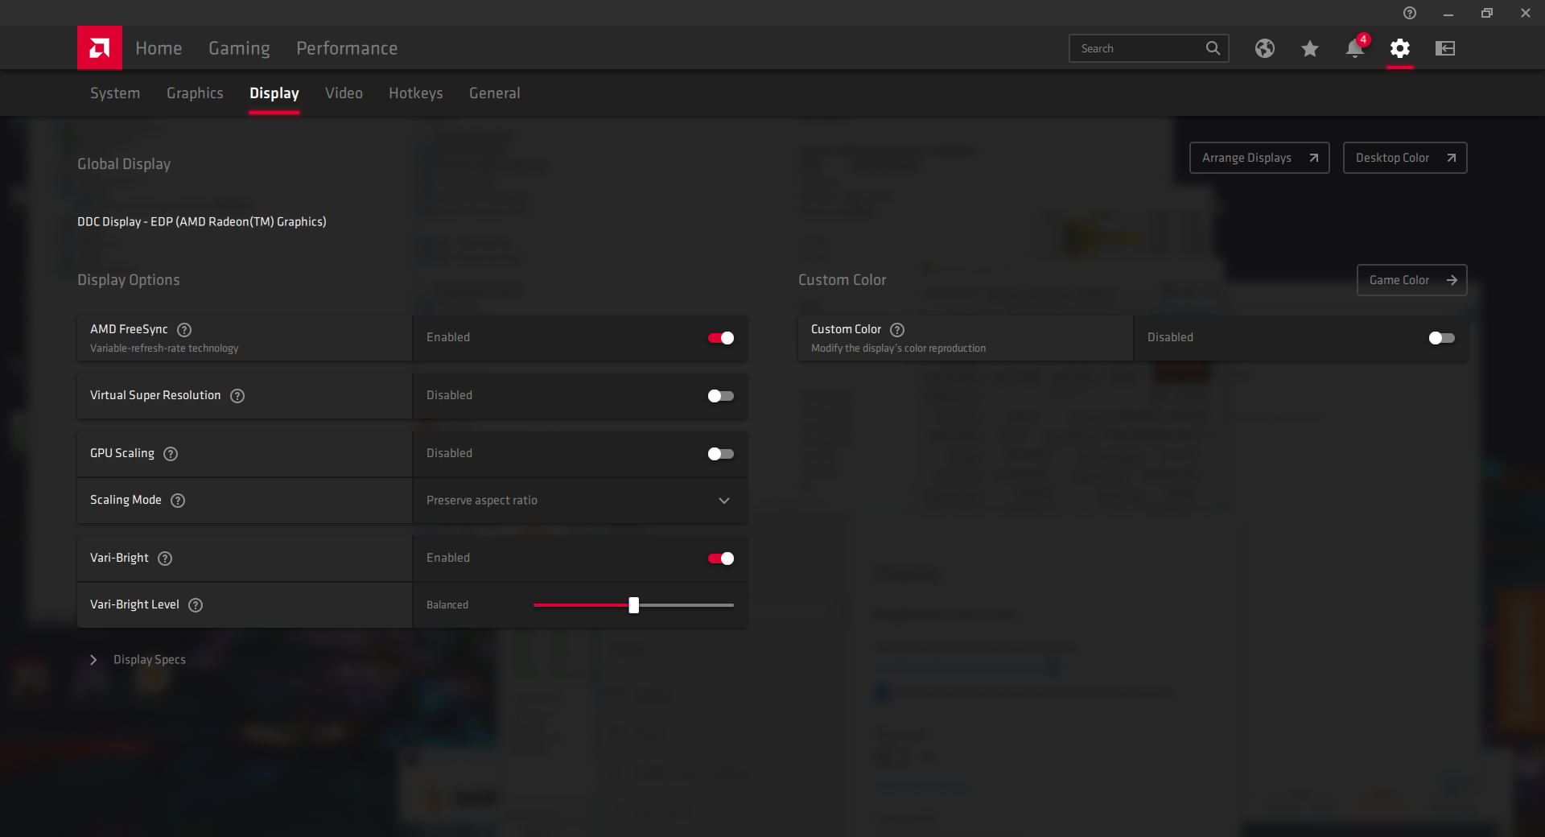Switch to General settings tab
Screen dimensions: 1545x837
[x=495, y=93]
